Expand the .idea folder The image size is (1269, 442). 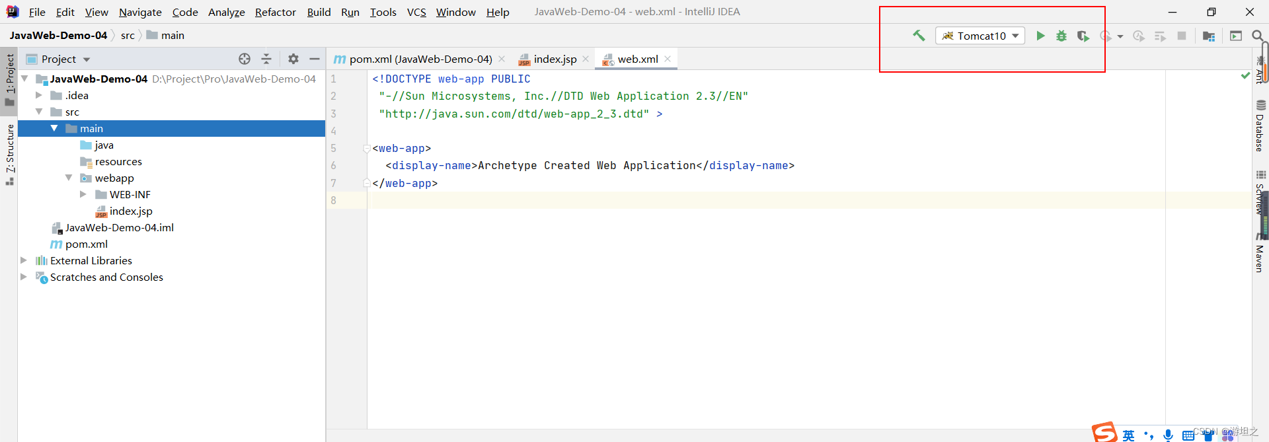(39, 95)
